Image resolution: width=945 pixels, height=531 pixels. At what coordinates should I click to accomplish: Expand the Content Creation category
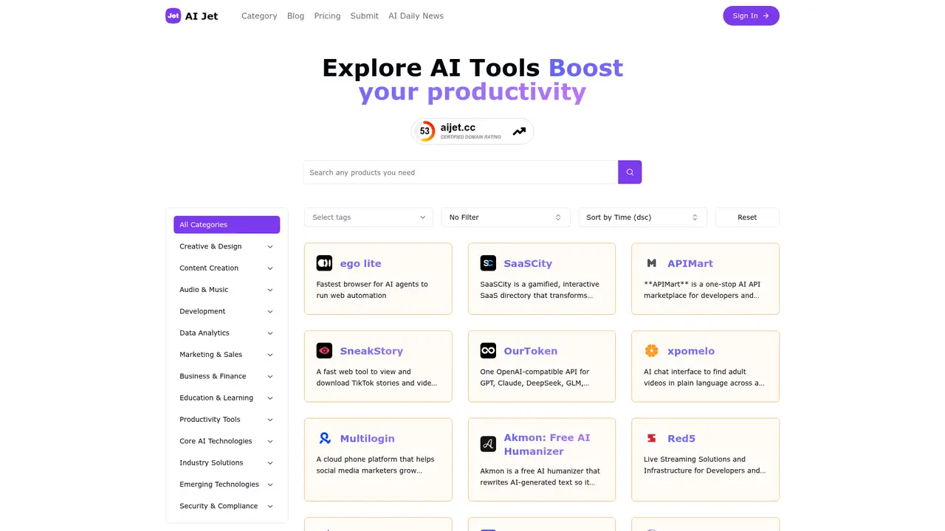pyautogui.click(x=227, y=268)
